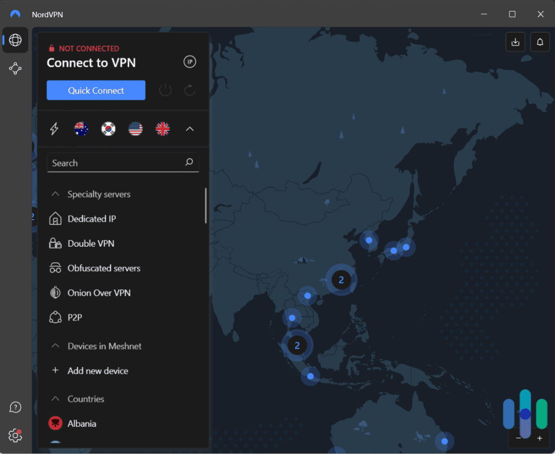Open the notifications bell icon

pos(540,42)
